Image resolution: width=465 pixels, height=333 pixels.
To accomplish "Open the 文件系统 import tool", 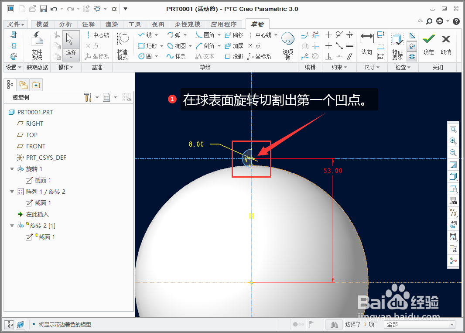I will pos(37,45).
